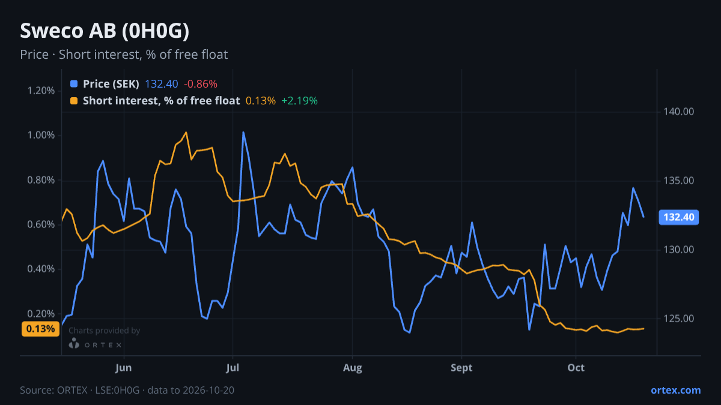
Task: Click the +2.19% short interest change value
Action: tap(299, 101)
